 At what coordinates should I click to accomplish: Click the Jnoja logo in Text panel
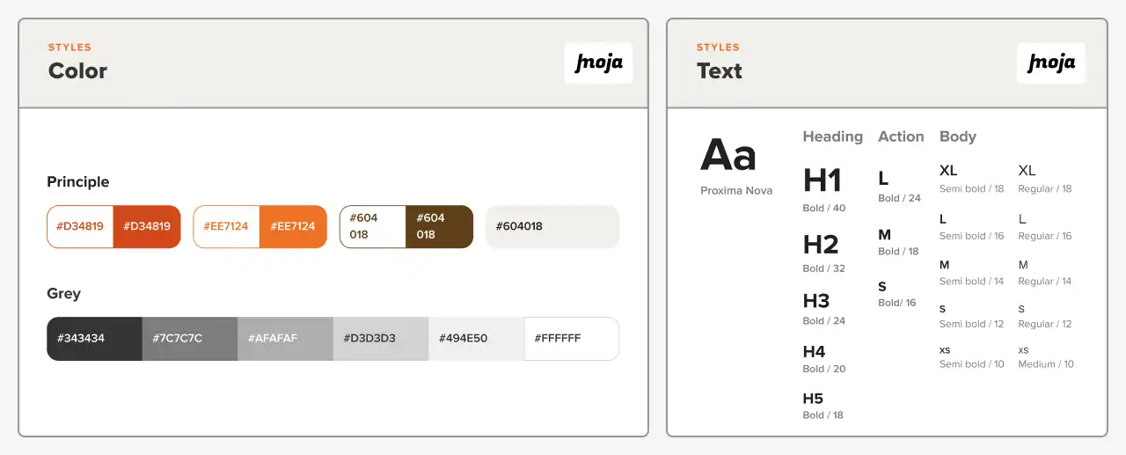click(x=1050, y=62)
